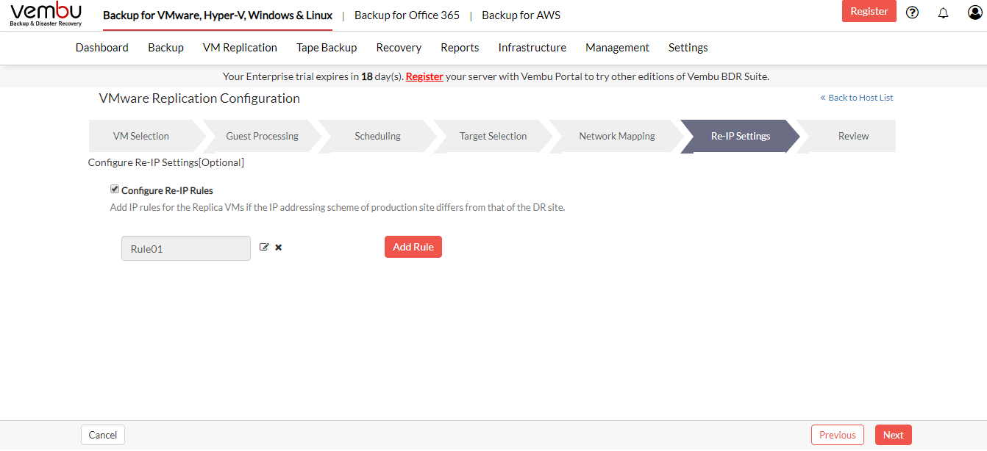Image resolution: width=987 pixels, height=451 pixels.
Task: Open the user account profile icon
Action: 975,12
